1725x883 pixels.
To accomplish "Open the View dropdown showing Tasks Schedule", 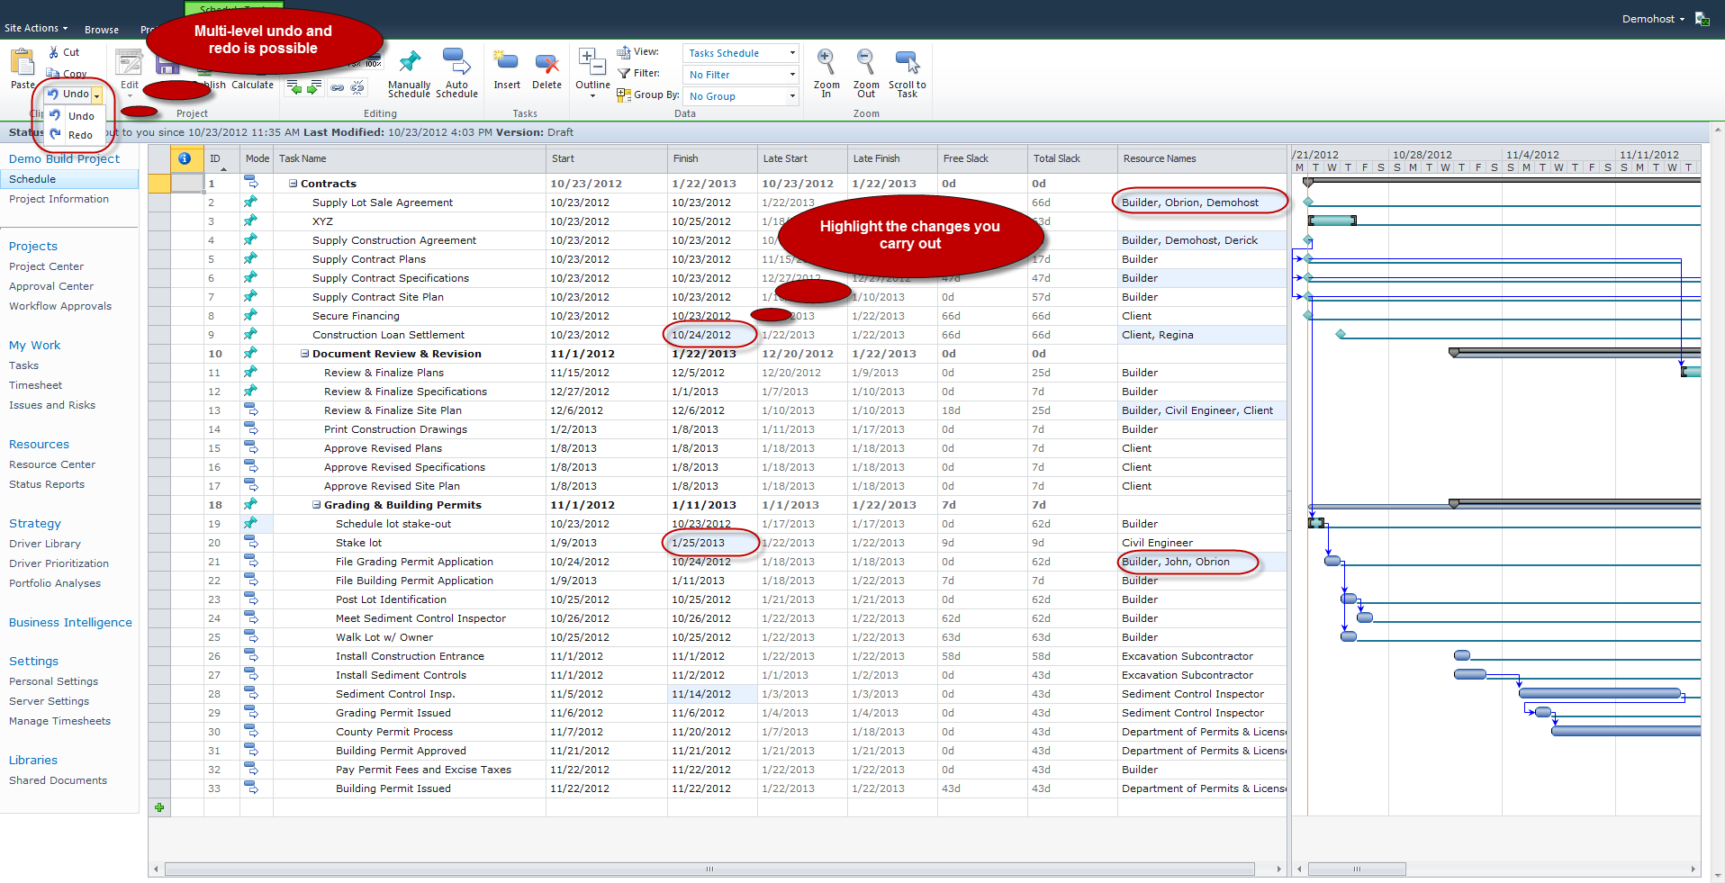I will [740, 53].
